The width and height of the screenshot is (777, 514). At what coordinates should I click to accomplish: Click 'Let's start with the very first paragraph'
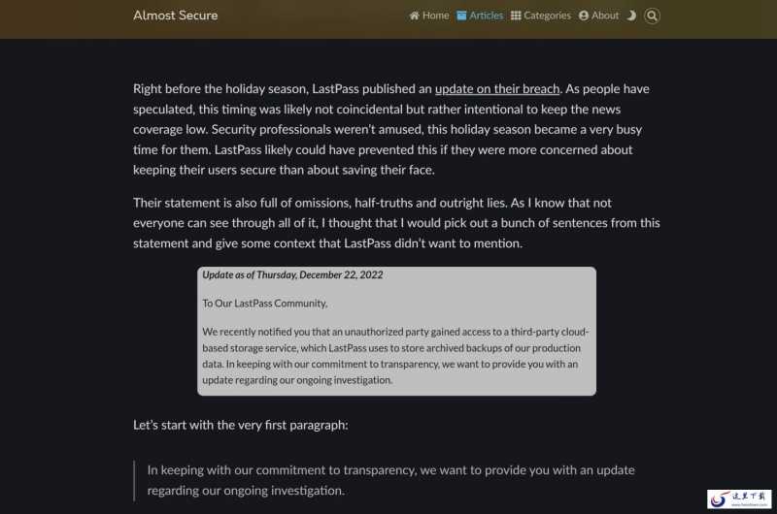[x=240, y=426]
